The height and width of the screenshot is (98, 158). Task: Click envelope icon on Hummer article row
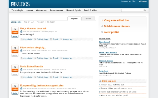[51, 39]
